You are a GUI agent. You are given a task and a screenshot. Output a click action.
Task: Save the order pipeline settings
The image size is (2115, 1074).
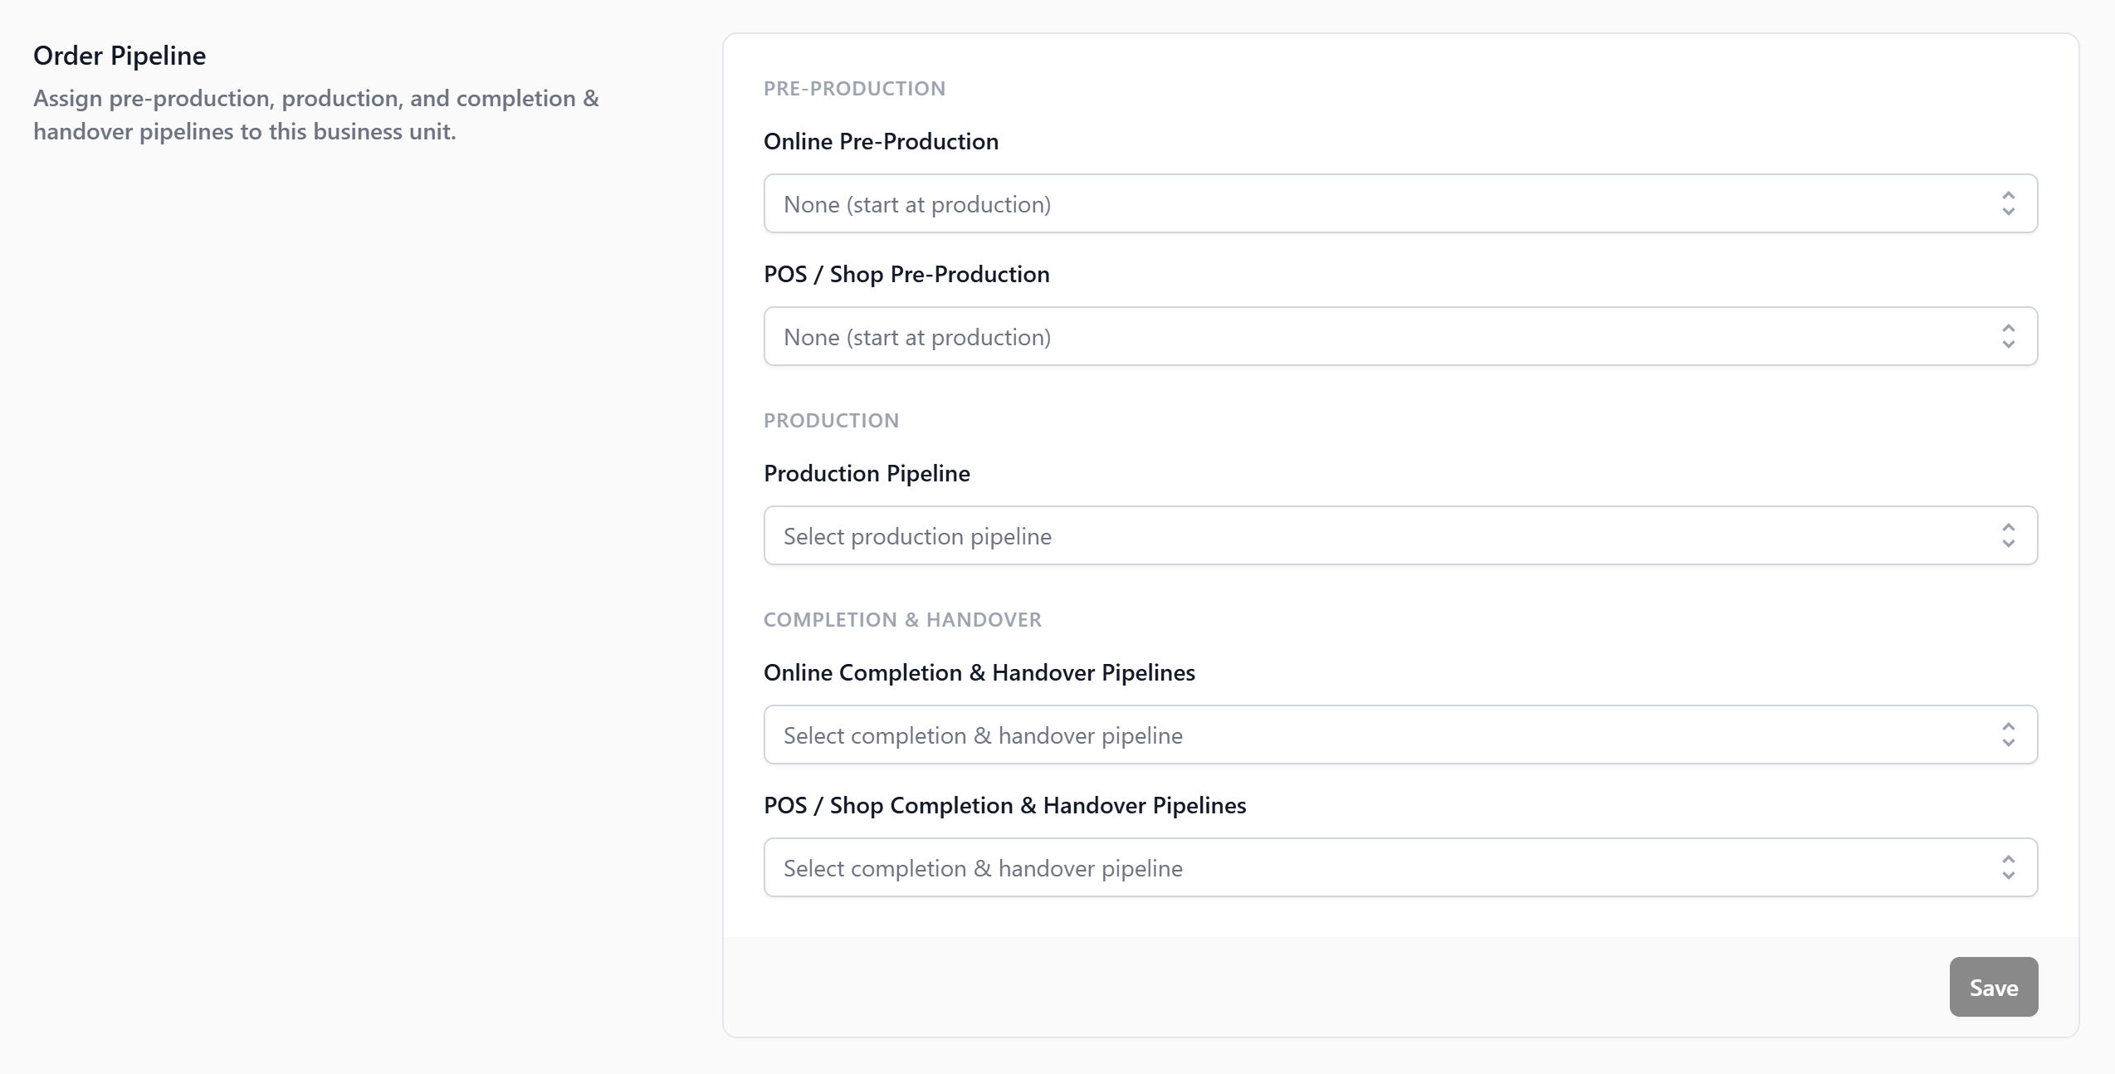pyautogui.click(x=1993, y=987)
